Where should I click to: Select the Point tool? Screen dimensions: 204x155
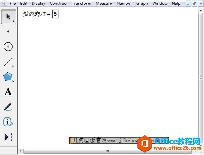(8, 31)
